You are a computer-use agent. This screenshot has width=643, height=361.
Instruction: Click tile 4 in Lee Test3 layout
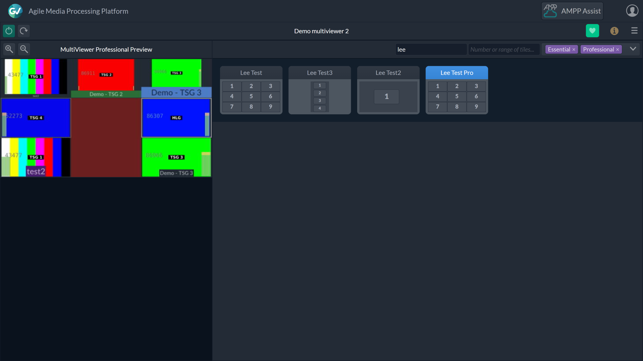point(320,108)
